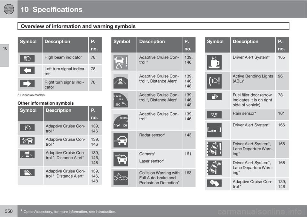The width and height of the screenshot is (307, 217).
Task: Click 'Description' header of the middle table
Action: (x=152, y=42)
